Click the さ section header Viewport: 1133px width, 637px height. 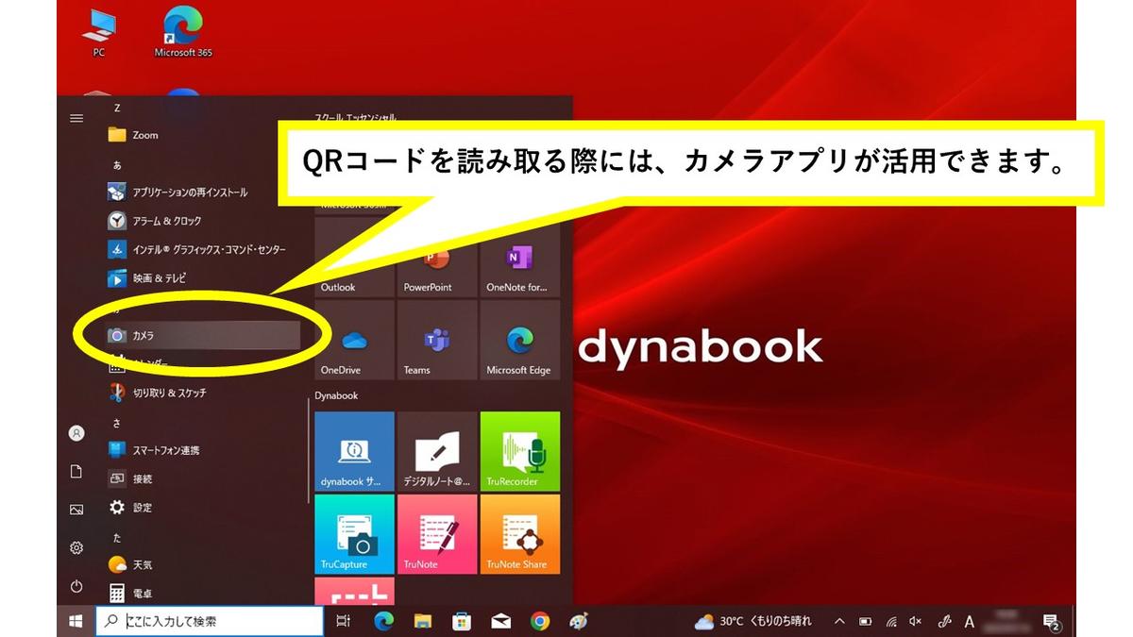pyautogui.click(x=117, y=423)
